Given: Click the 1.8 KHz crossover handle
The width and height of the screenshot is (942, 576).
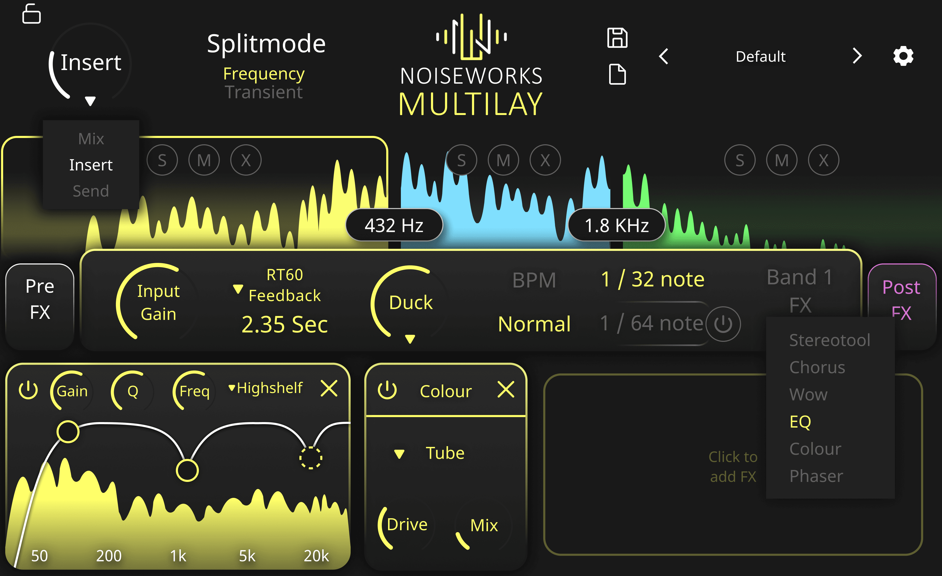Looking at the screenshot, I should pyautogui.click(x=616, y=225).
